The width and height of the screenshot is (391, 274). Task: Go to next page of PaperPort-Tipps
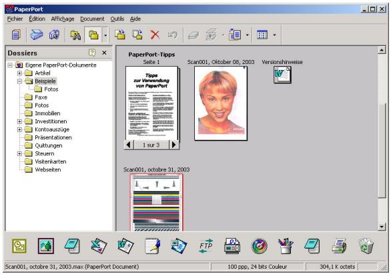click(x=174, y=145)
